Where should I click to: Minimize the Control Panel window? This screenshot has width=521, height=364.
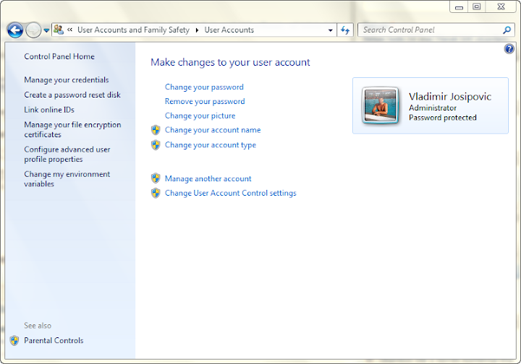point(459,7)
